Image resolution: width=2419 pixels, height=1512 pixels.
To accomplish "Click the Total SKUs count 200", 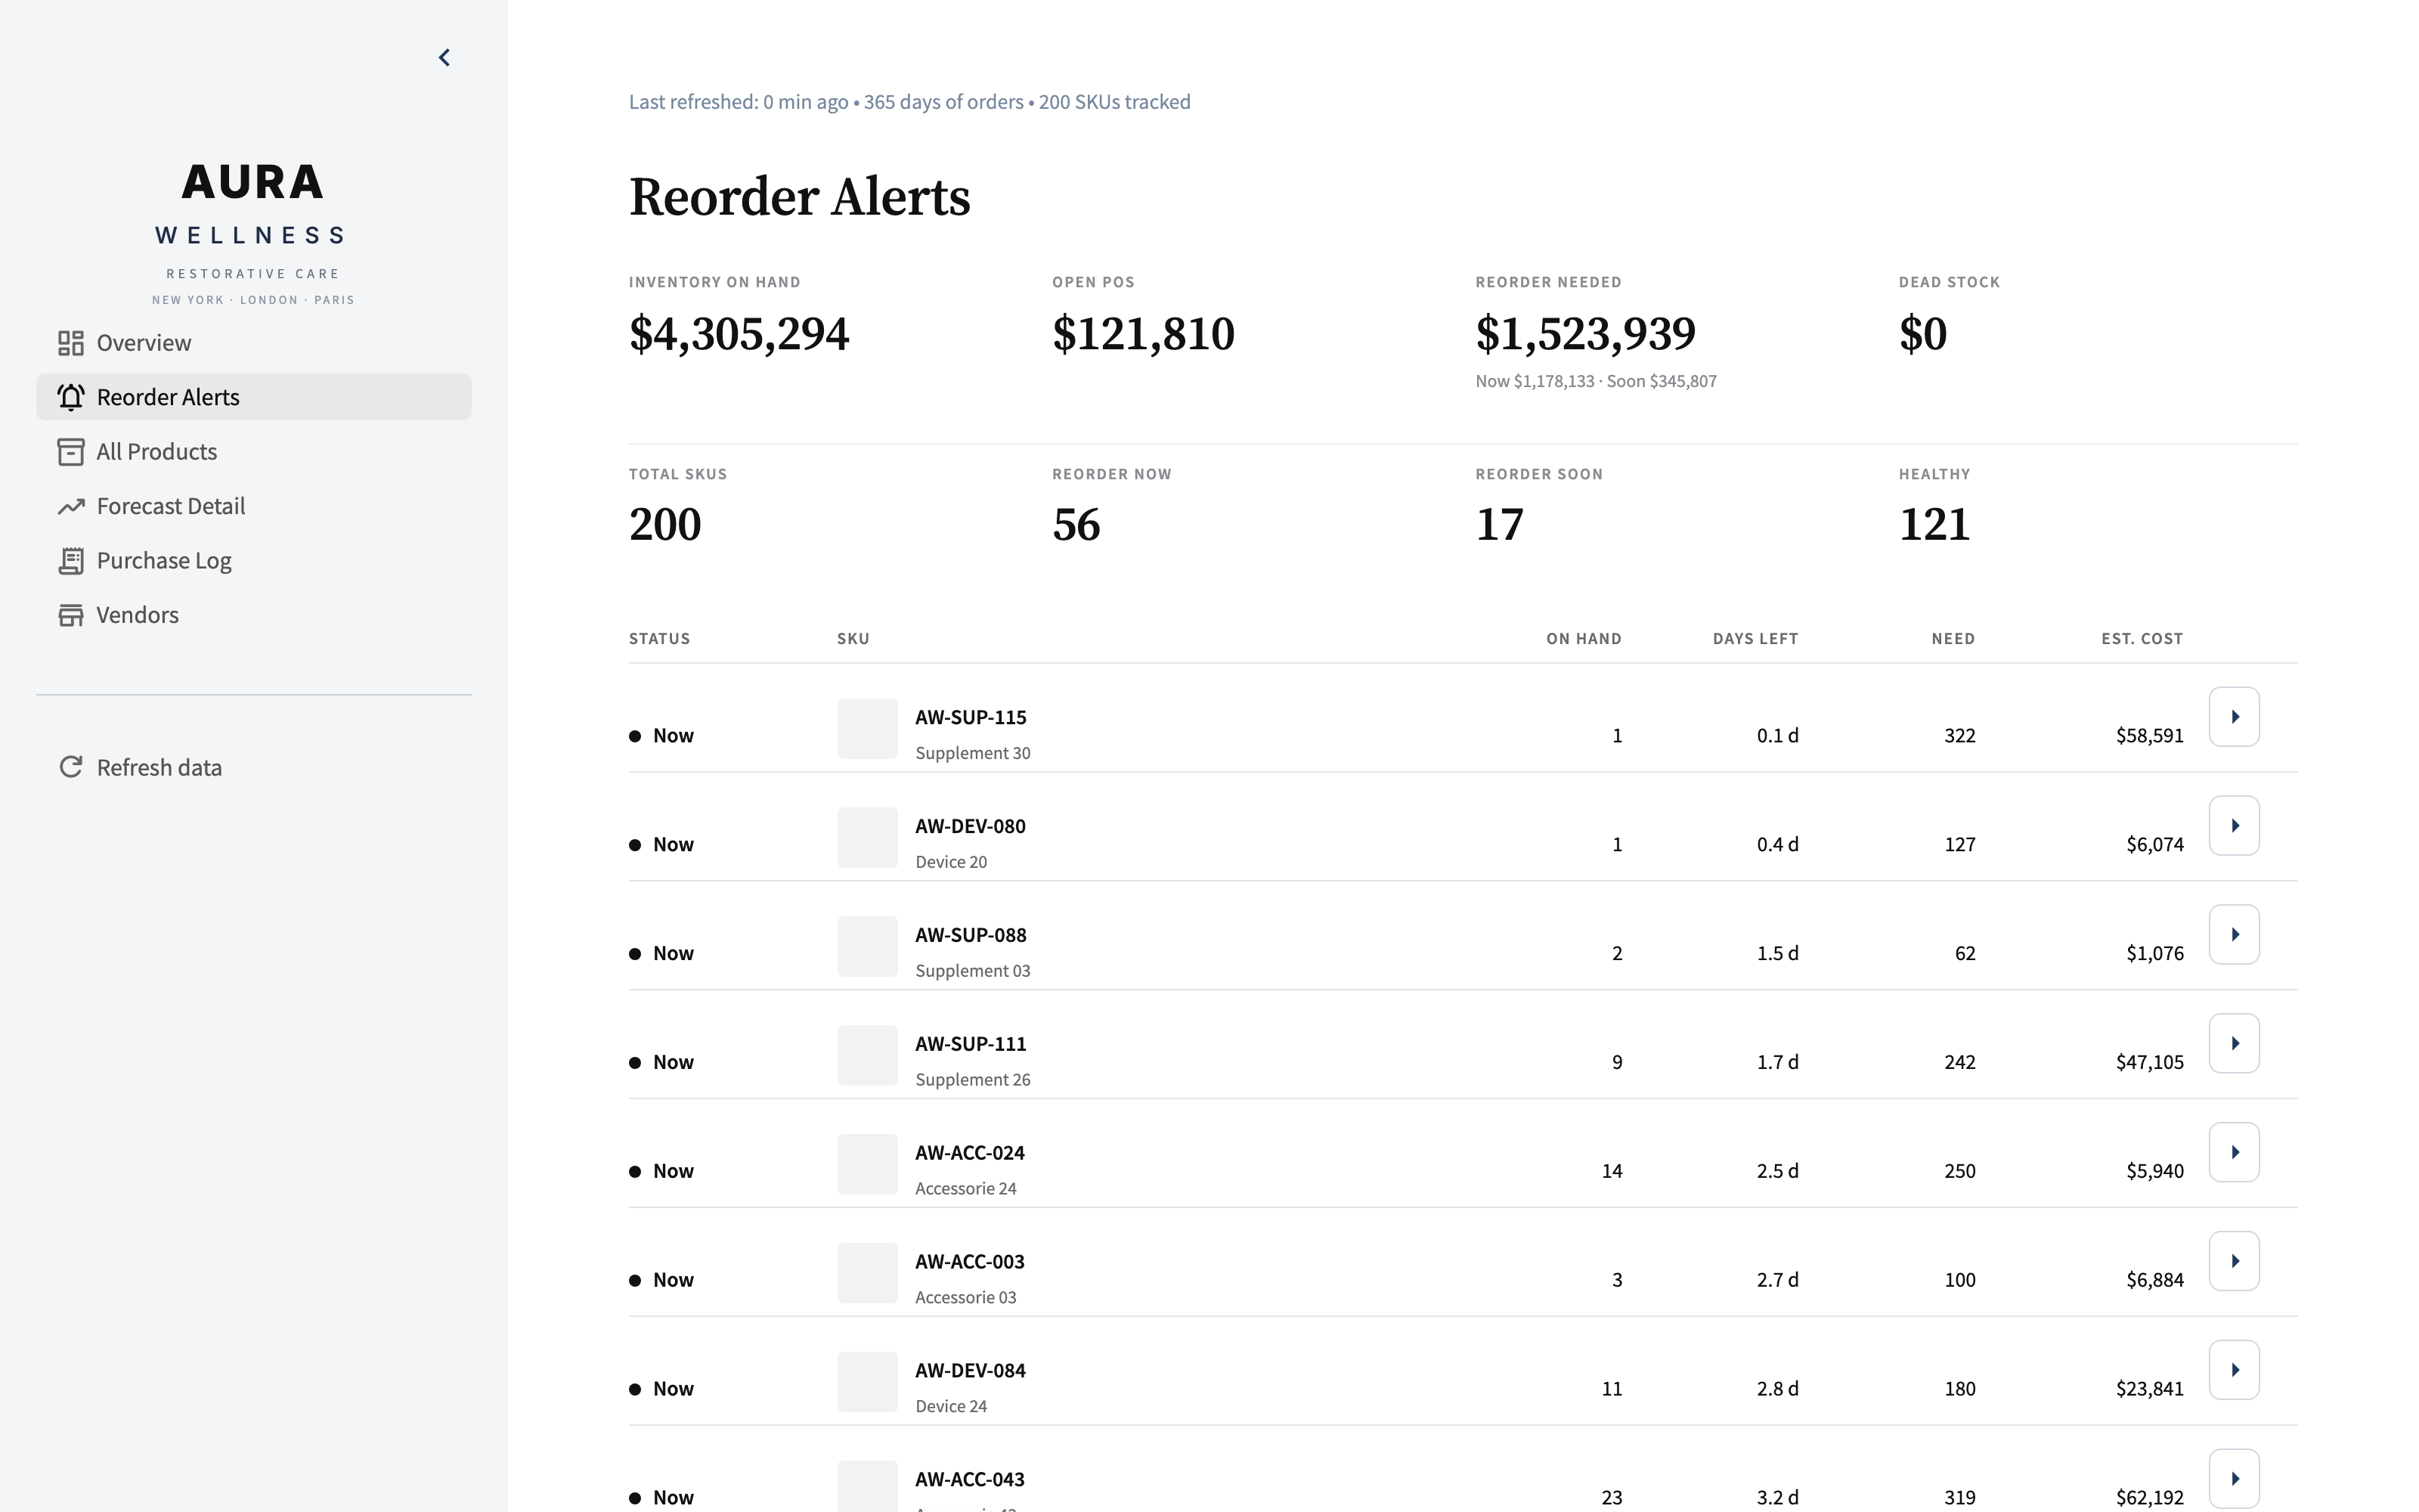I will [664, 525].
